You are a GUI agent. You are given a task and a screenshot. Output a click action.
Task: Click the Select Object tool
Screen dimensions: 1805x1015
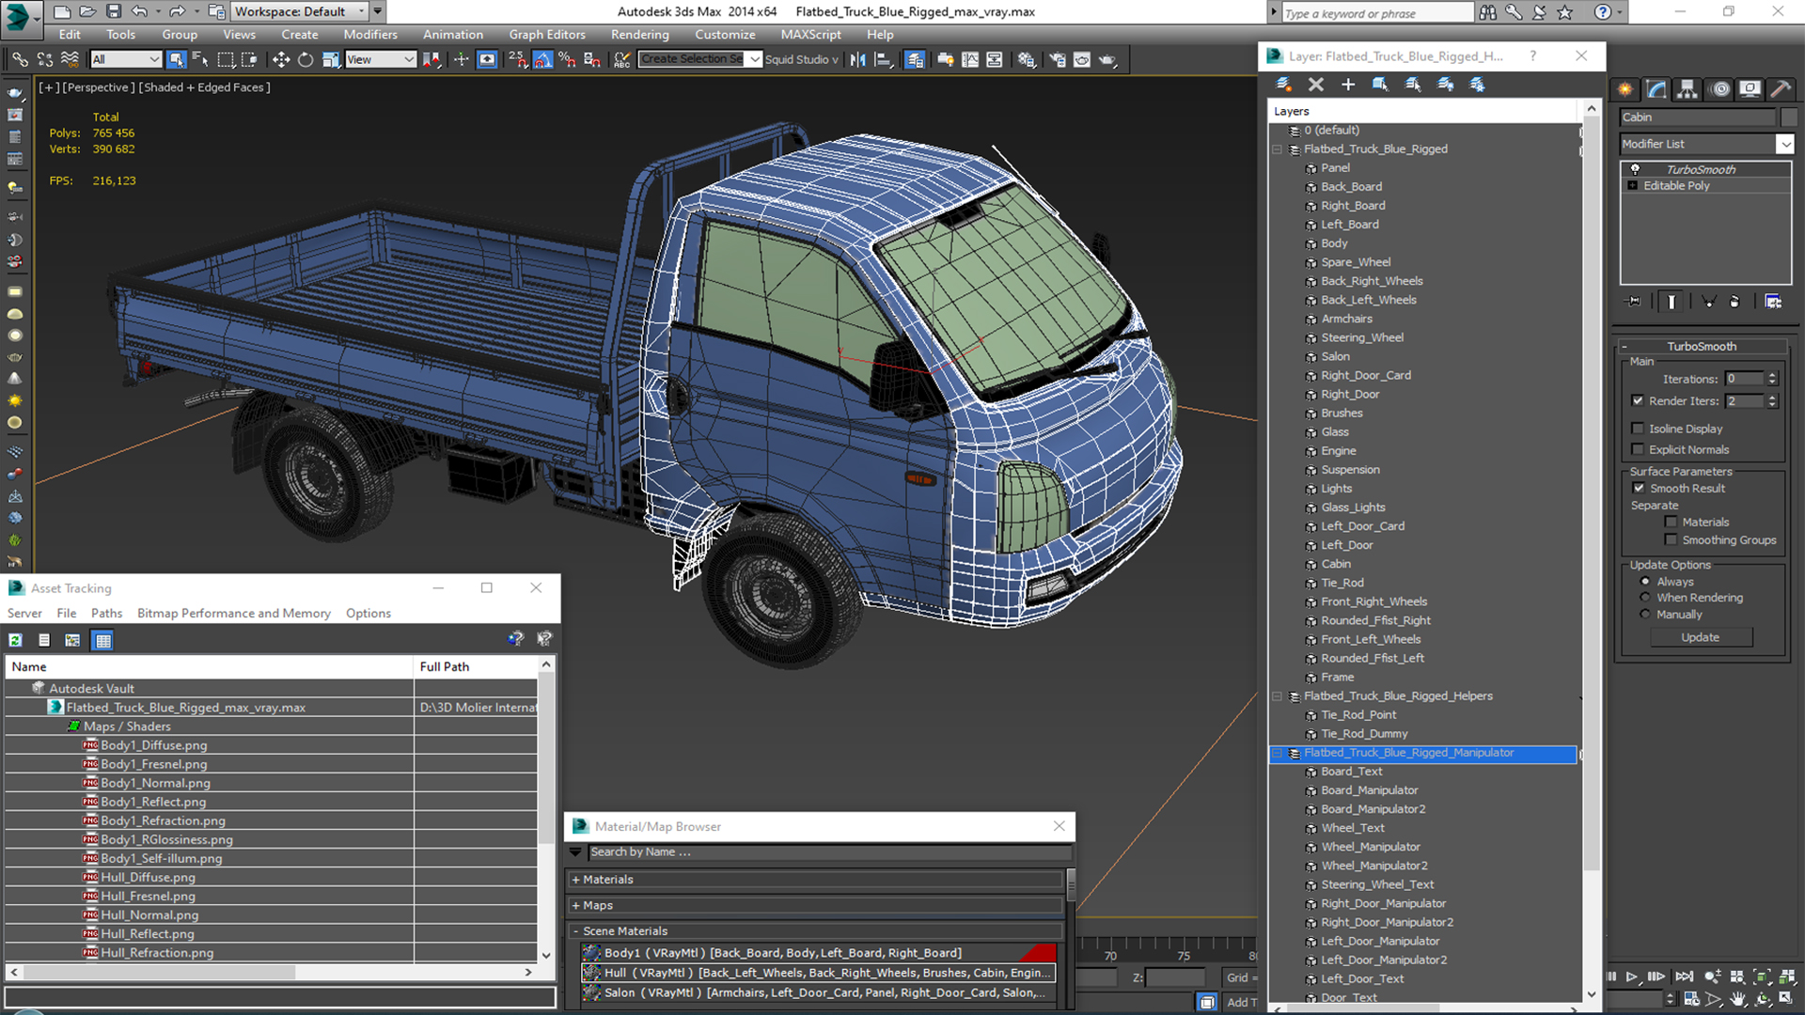pos(176,59)
